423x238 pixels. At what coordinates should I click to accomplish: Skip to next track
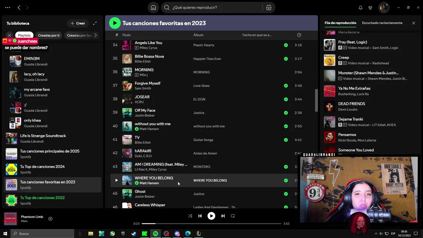tap(223, 216)
